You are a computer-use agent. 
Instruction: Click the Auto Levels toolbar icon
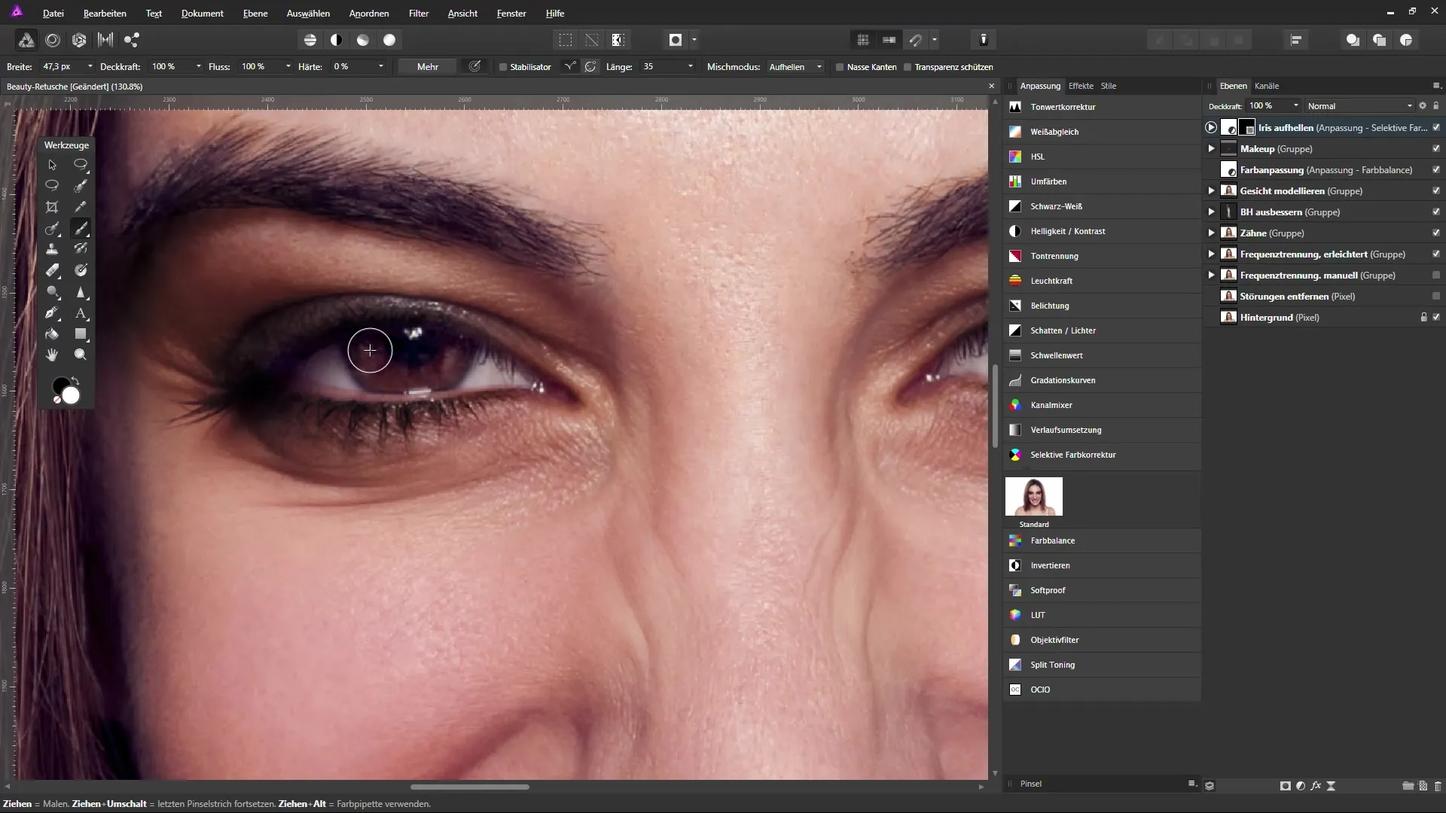pos(310,40)
